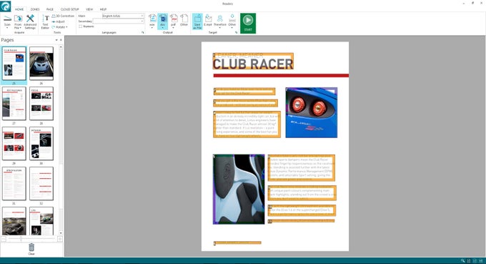
Task: Launch the Text Editor tool
Action: [45, 21]
